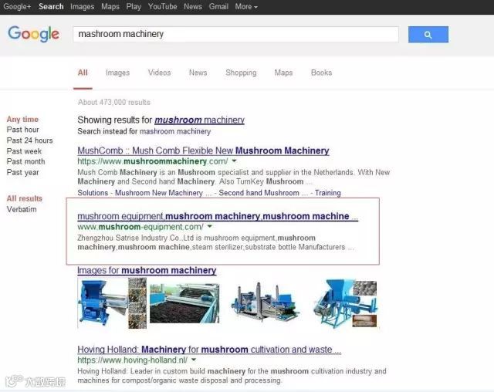Image resolution: width=494 pixels, height=392 pixels.
Task: Click the Google logo
Action: pyautogui.click(x=33, y=34)
